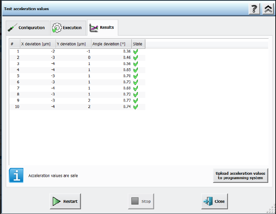Image resolution: width=276 pixels, height=214 pixels.
Task: Grab the resize grip in the window corner
Action: pyautogui.click(x=271, y=209)
